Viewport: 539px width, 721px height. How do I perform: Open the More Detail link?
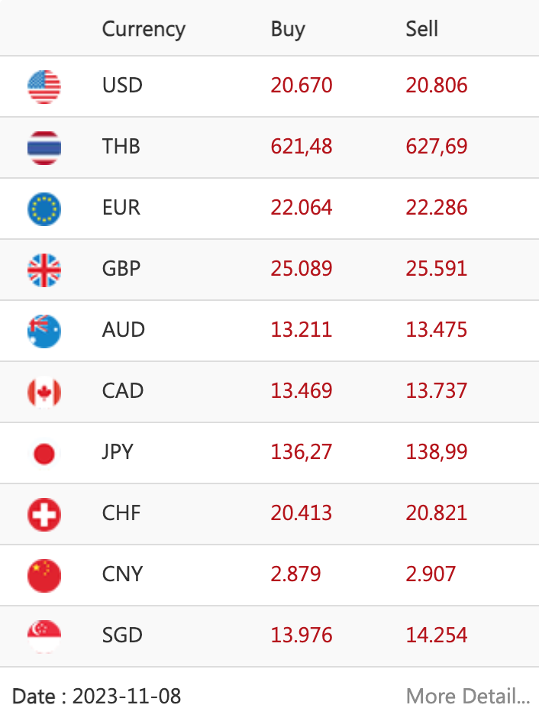(468, 696)
